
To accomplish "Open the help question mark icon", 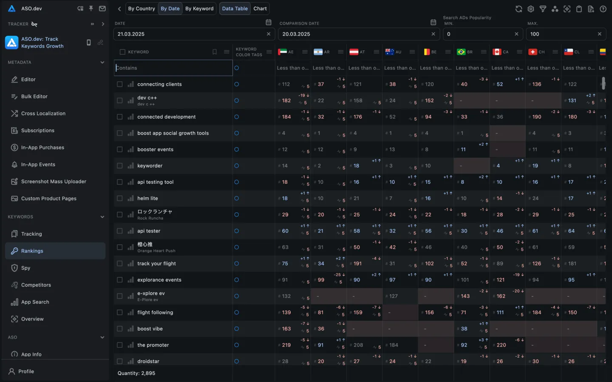I will tap(603, 9).
